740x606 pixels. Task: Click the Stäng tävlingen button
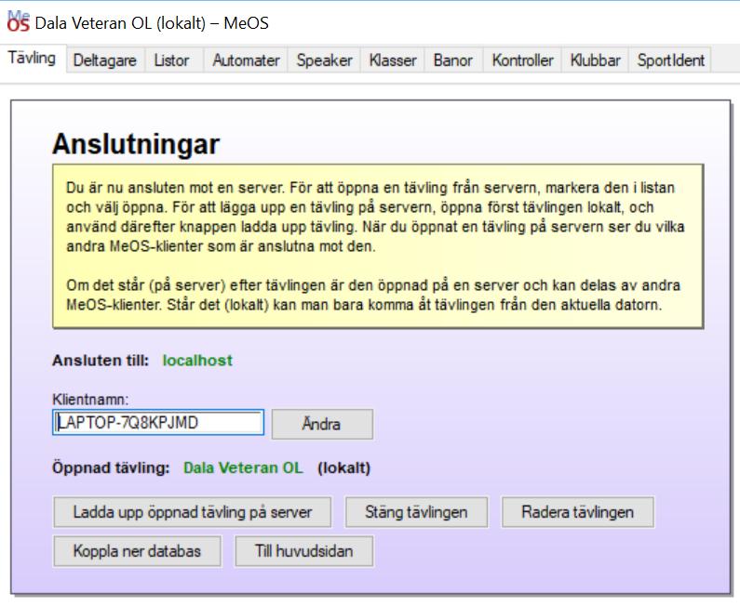click(416, 512)
